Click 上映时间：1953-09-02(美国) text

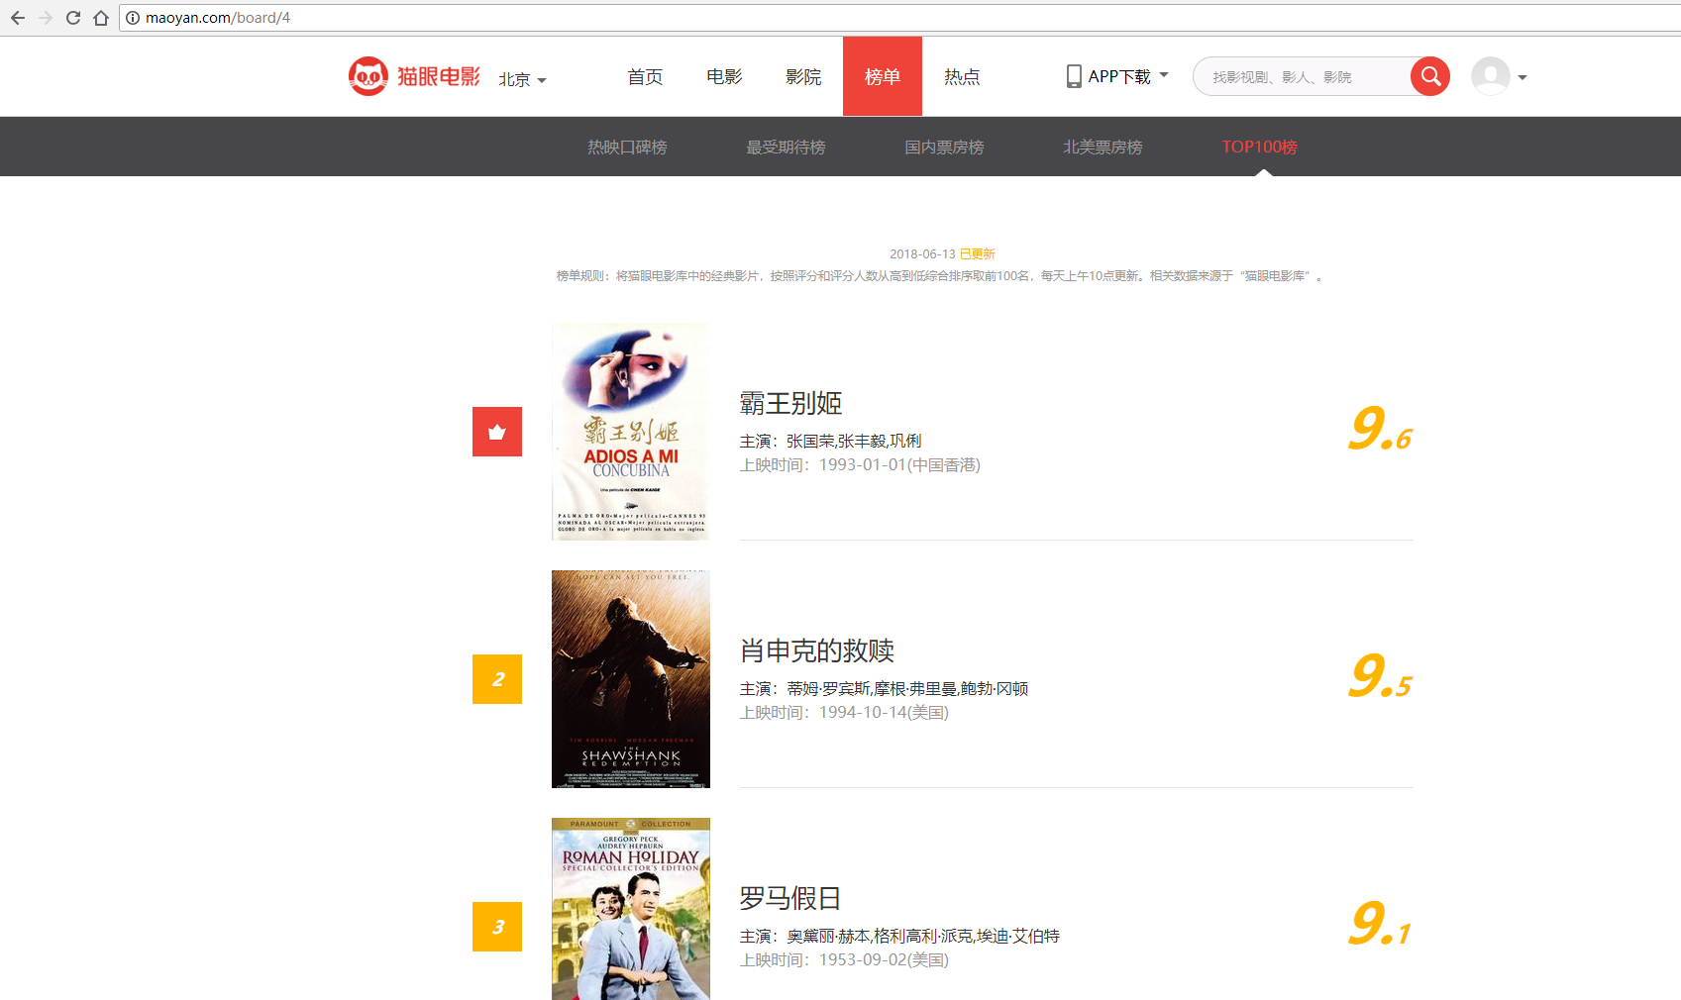pos(844,960)
